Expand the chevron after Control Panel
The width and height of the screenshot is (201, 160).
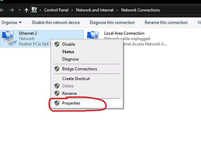pos(72,10)
